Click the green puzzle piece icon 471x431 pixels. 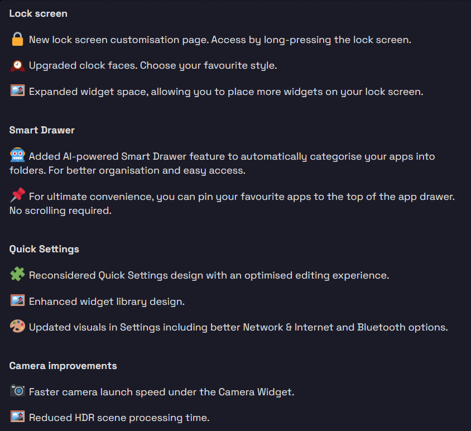[x=17, y=274]
